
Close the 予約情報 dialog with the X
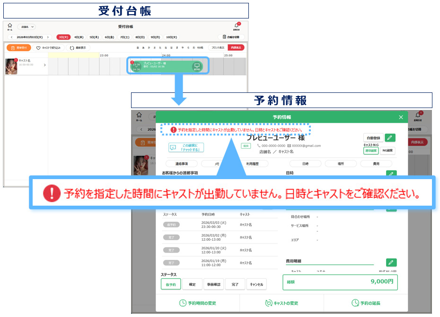[401, 117]
